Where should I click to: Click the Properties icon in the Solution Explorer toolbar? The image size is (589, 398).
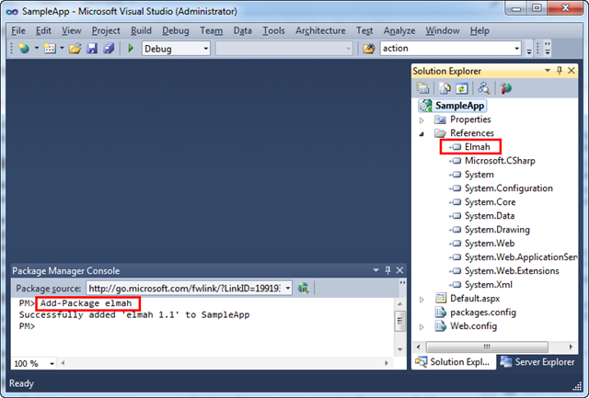[x=422, y=88]
